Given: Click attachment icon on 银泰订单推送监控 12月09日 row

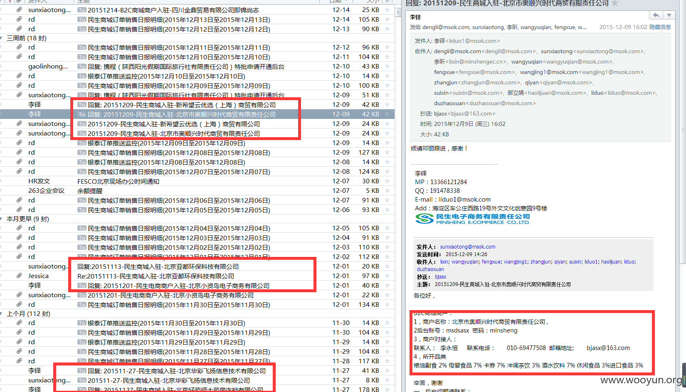Looking at the screenshot, I should (19, 143).
